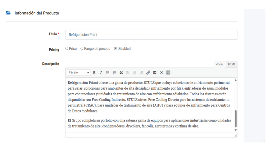
Task: Toggle bold formatting in editor toolbar
Action: (94, 72)
